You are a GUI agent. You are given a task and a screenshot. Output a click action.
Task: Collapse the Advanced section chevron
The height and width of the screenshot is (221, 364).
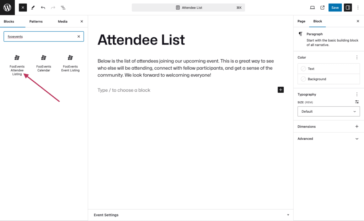(x=357, y=139)
